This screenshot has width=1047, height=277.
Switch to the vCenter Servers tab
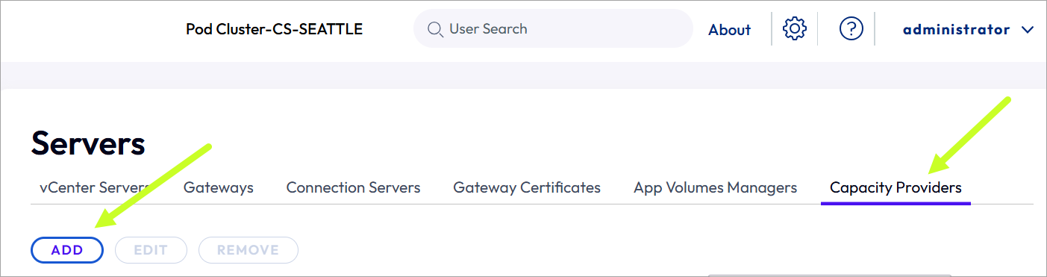click(x=95, y=187)
